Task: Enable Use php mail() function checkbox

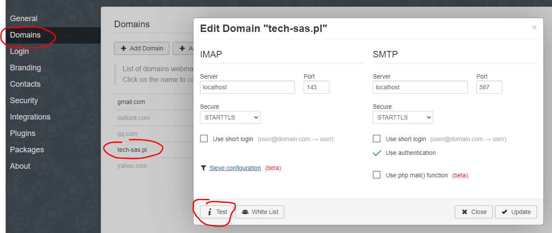Action: 377,175
